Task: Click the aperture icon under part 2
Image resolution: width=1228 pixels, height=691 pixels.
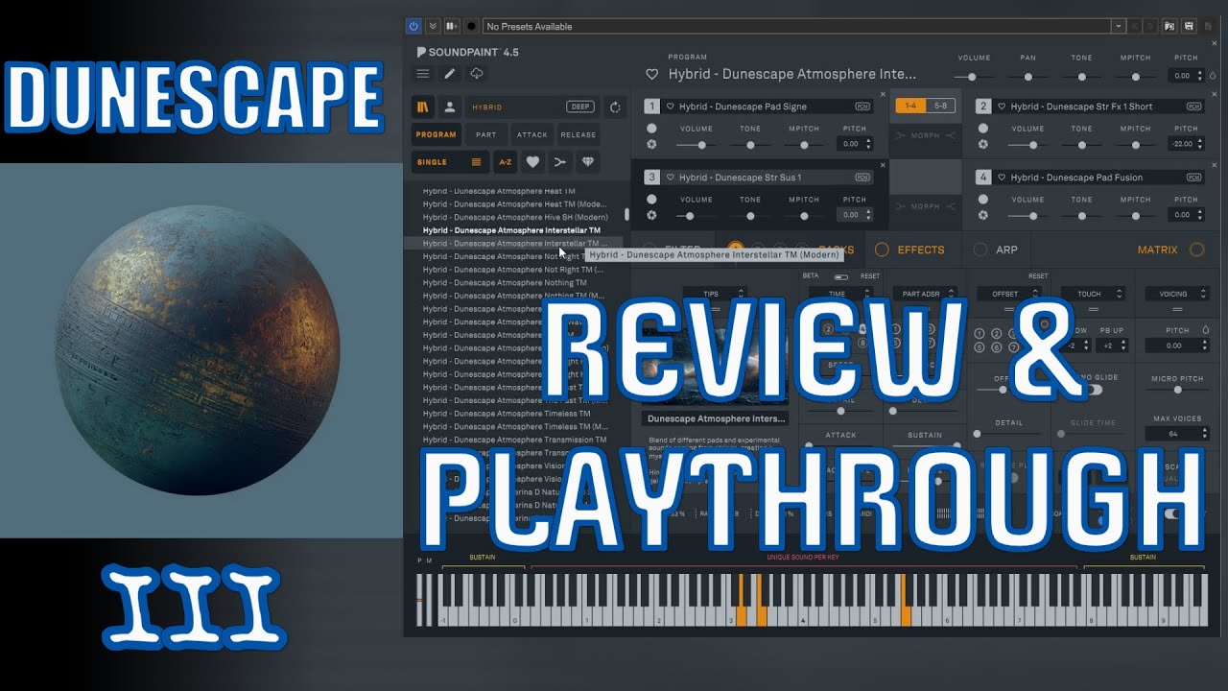Action: [x=983, y=145]
